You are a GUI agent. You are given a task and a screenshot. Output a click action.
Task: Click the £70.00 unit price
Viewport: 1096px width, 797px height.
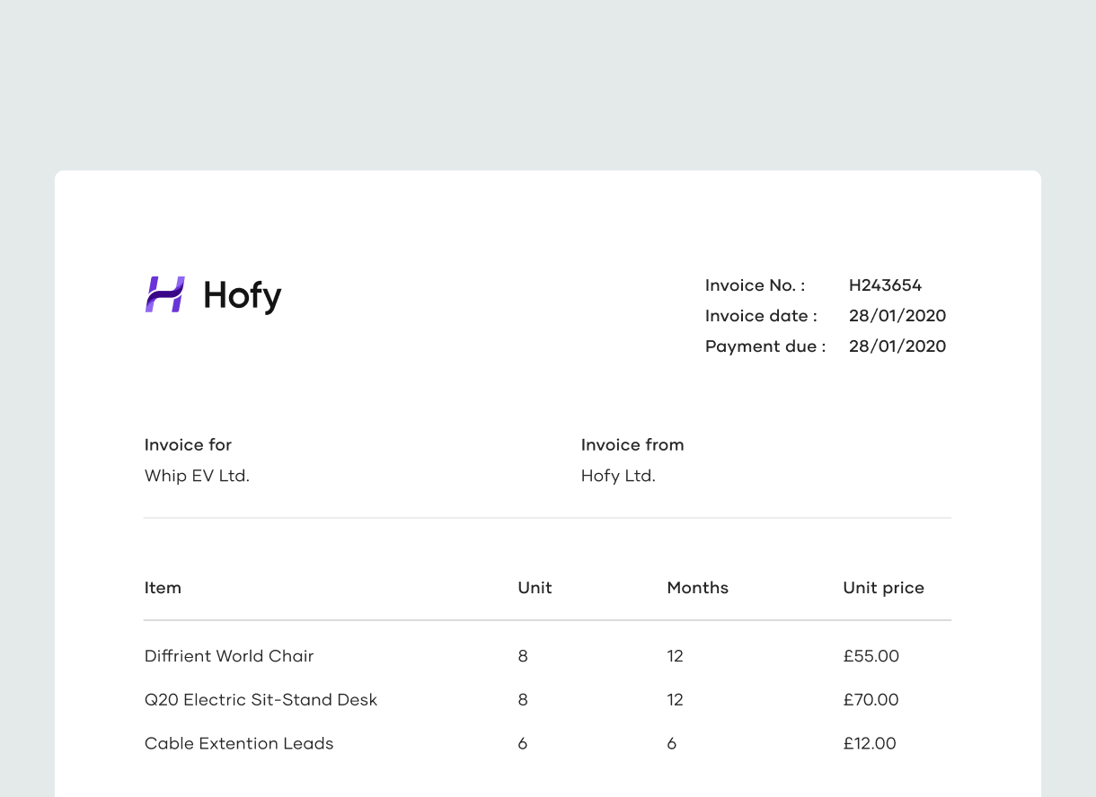871,700
